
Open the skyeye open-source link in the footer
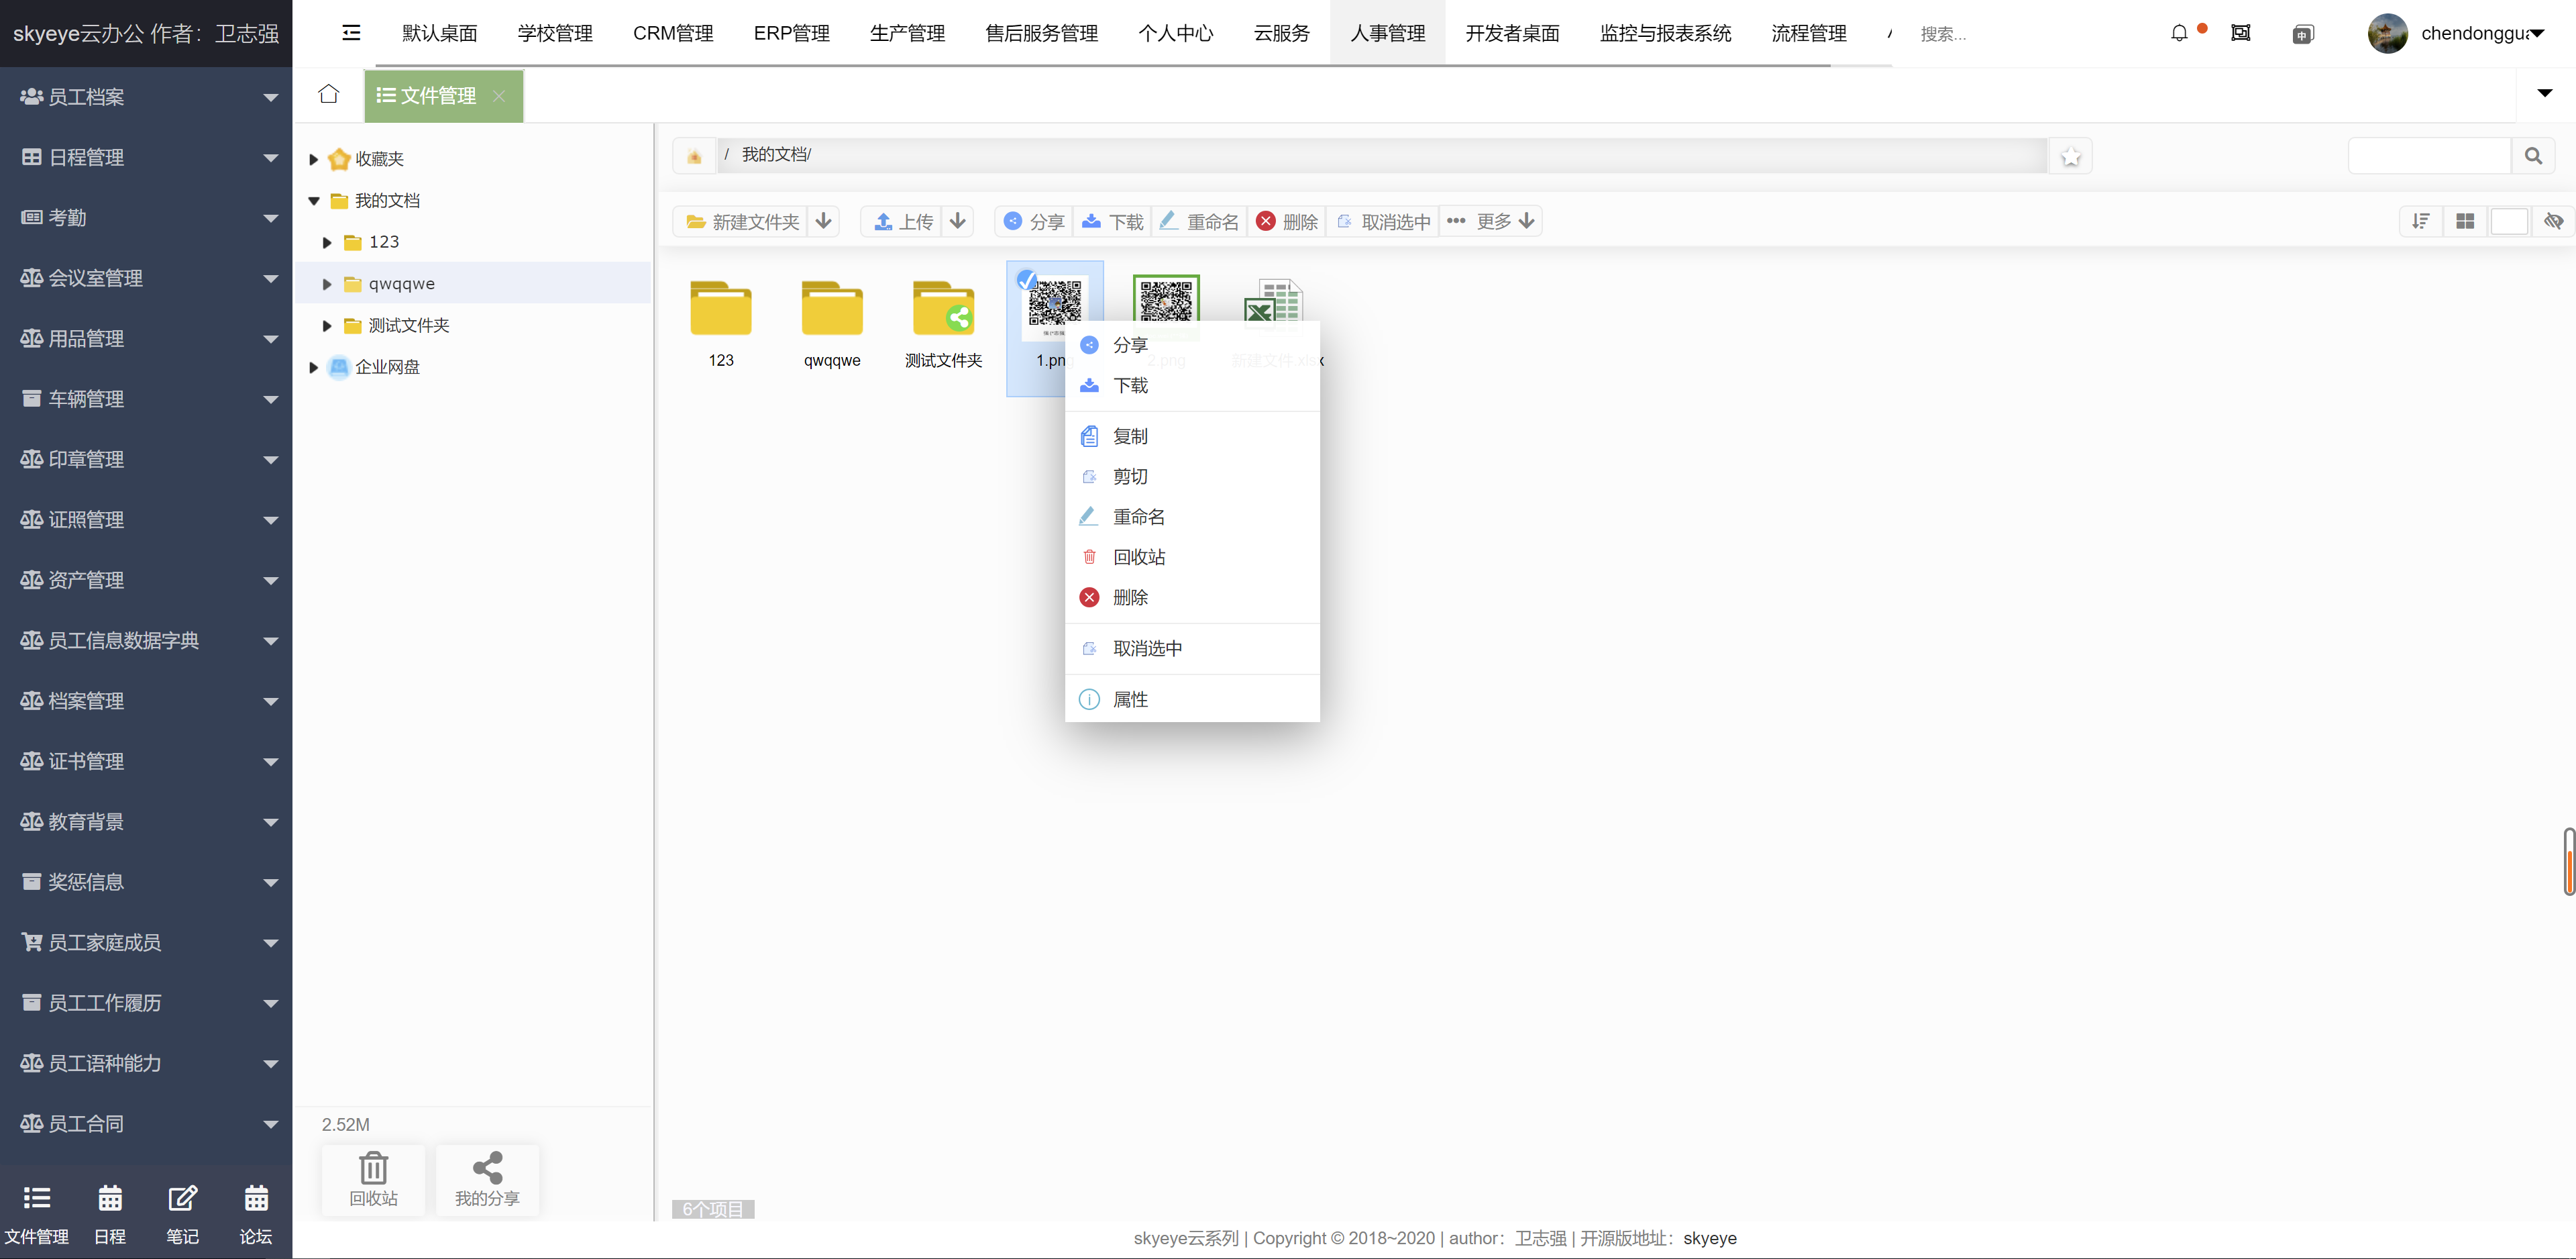1710,1238
